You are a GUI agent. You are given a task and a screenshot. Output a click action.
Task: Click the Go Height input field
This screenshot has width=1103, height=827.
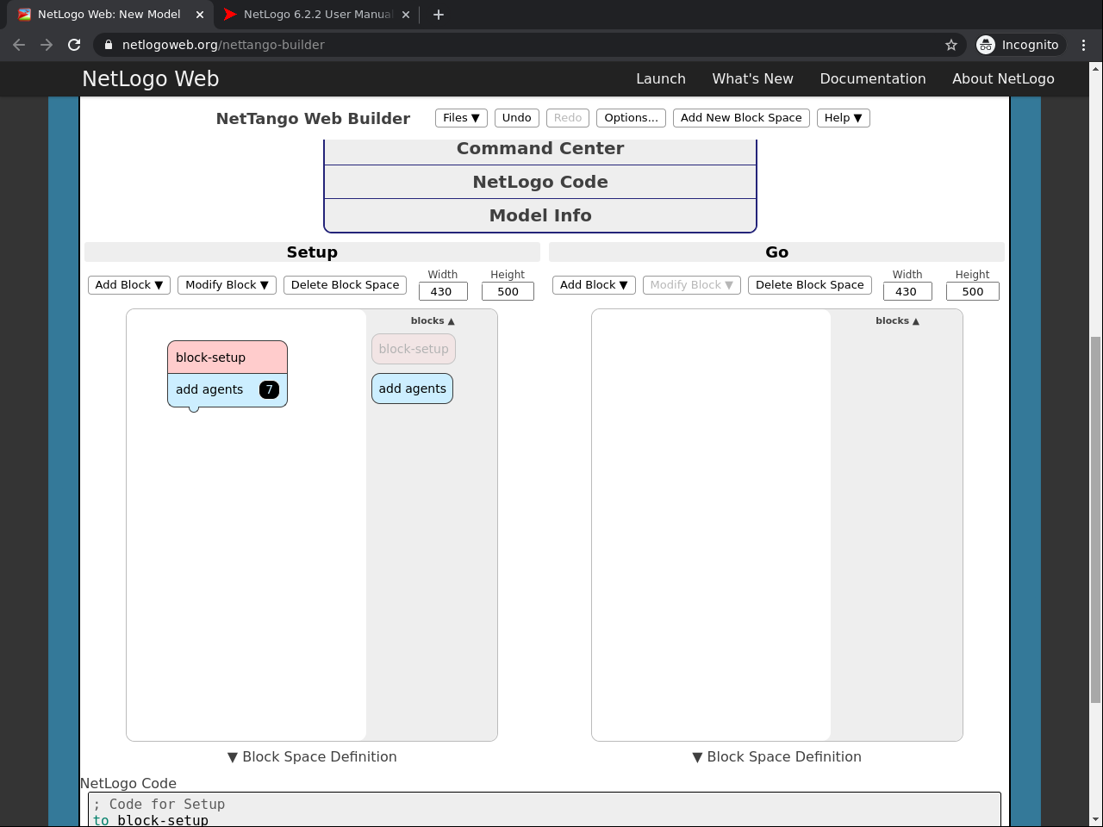(973, 291)
